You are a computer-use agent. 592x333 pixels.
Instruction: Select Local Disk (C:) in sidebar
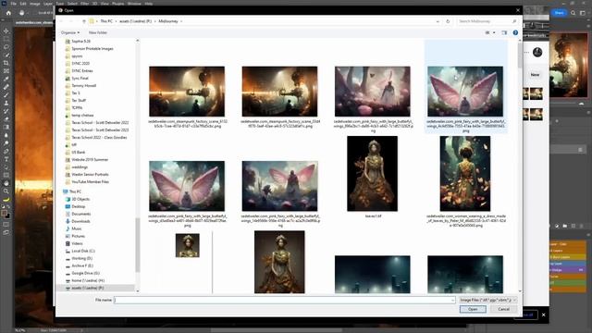[x=83, y=251]
